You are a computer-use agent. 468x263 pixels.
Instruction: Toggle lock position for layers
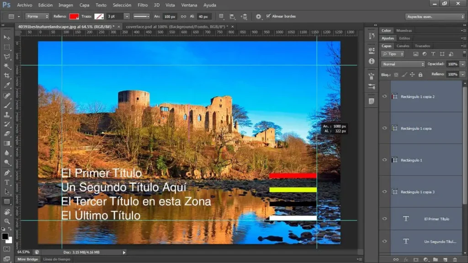coord(412,74)
